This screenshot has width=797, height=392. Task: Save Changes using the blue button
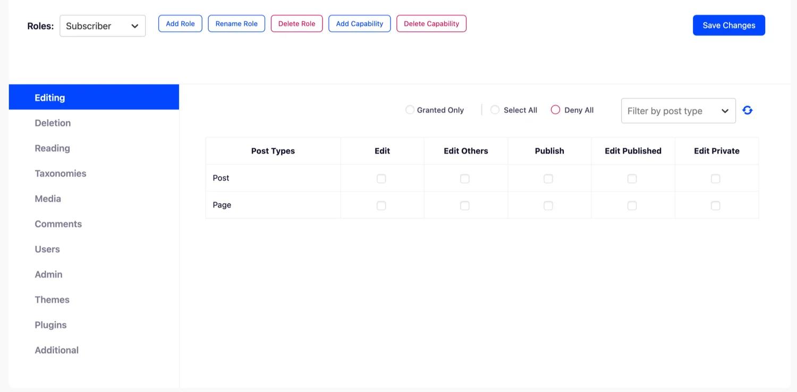729,25
